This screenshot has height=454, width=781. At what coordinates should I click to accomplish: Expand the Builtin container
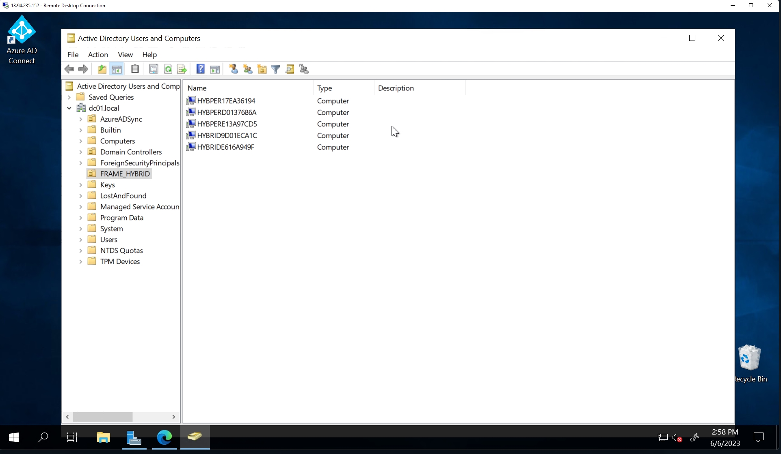point(80,130)
